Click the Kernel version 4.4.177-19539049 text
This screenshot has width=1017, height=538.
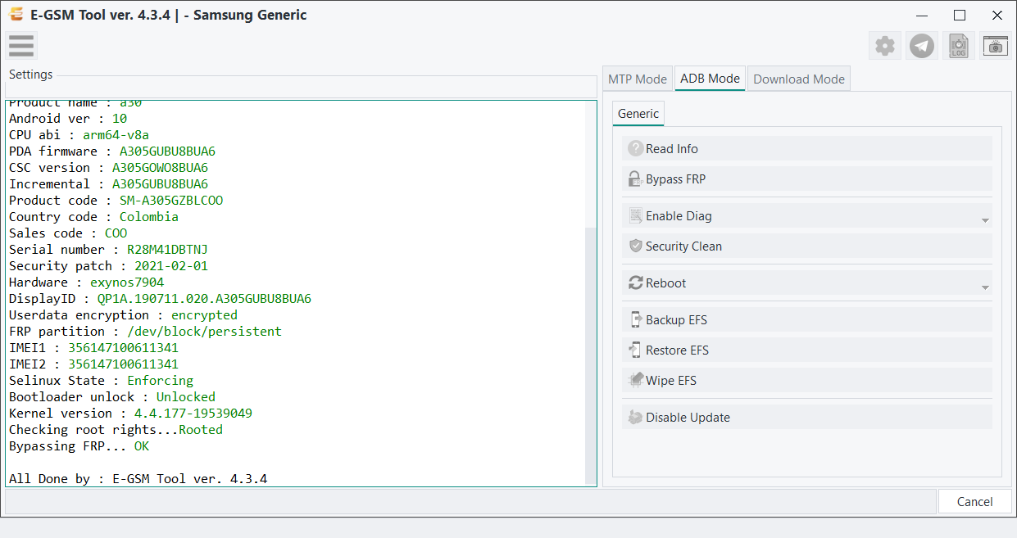(130, 414)
